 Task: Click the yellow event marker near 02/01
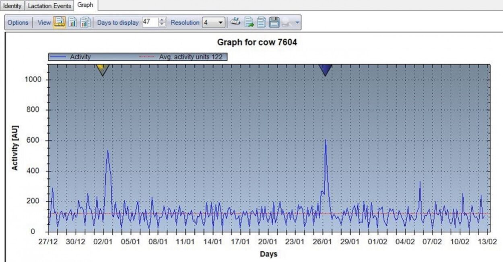coord(103,69)
